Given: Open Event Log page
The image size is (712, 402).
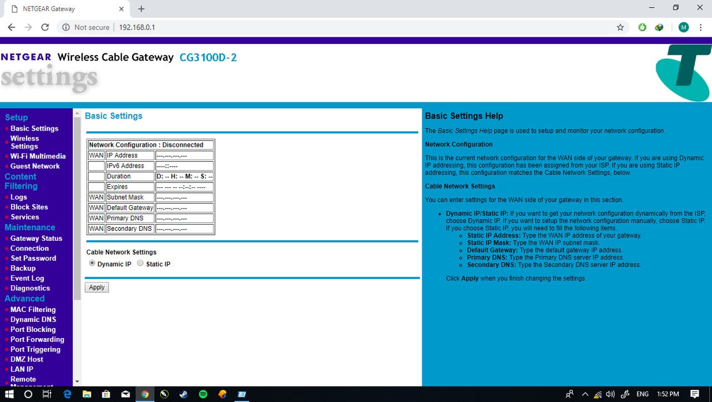Looking at the screenshot, I should tap(27, 279).
